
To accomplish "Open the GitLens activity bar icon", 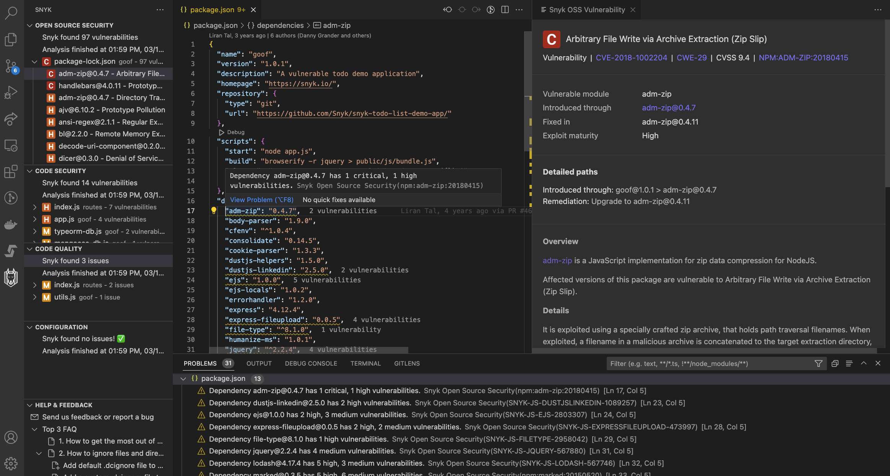I will coord(11,198).
